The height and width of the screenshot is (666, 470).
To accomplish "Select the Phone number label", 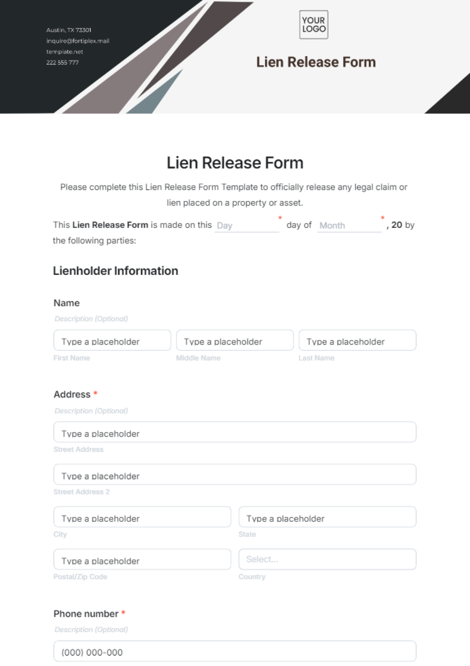I will click(x=86, y=614).
